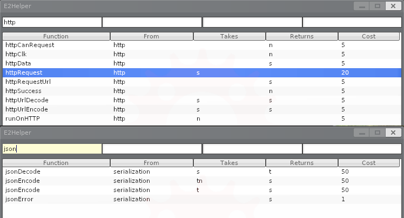Select the httpUrlEncode function row
404x218 pixels.
tap(202, 110)
